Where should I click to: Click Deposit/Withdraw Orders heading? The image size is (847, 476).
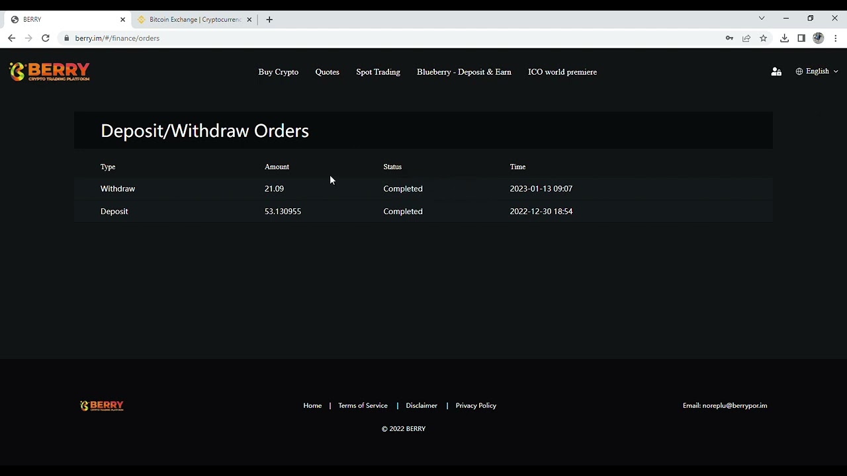(204, 131)
